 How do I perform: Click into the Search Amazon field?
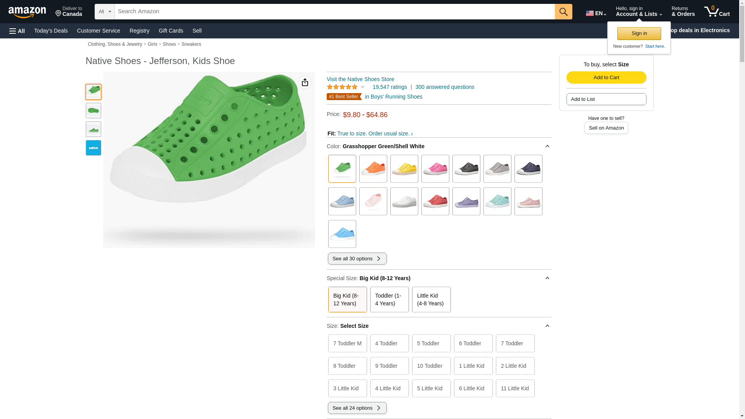coord(334,12)
